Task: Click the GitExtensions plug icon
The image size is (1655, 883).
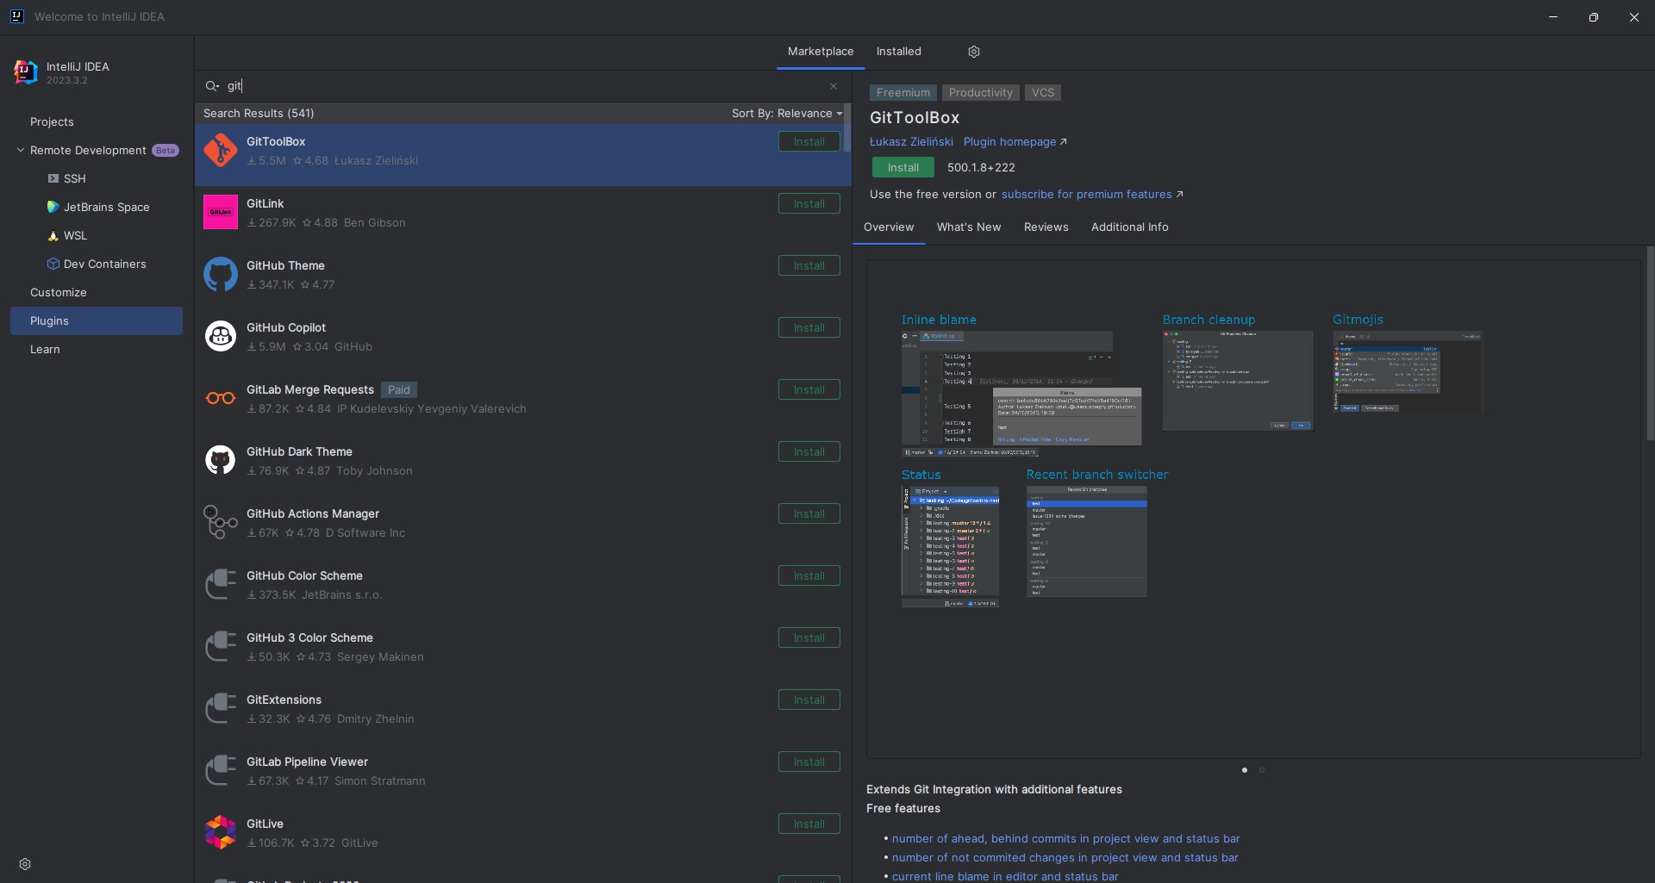Action: (x=221, y=708)
